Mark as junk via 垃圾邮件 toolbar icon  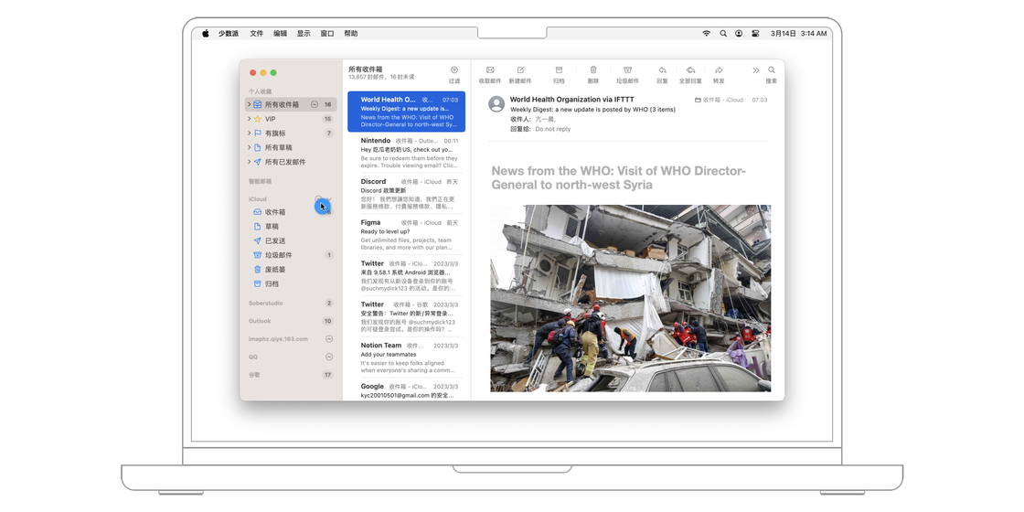pos(627,70)
